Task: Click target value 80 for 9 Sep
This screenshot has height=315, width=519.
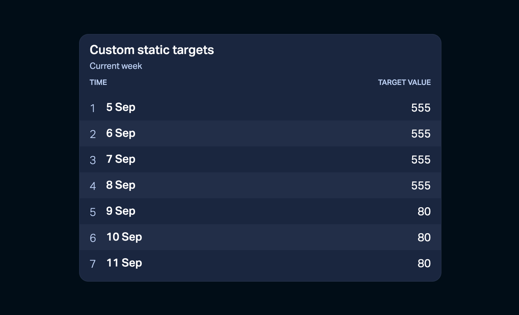Action: point(424,212)
